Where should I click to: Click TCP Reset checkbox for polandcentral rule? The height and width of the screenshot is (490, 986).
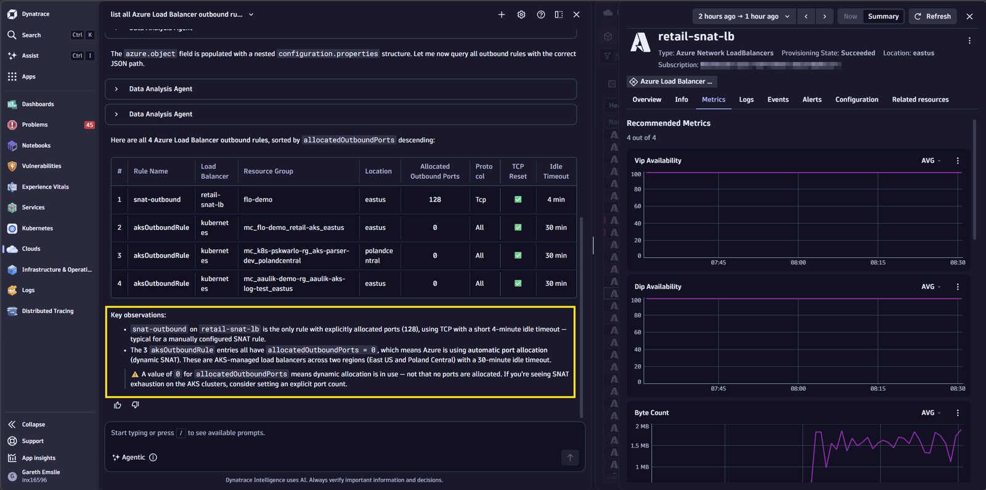click(518, 255)
